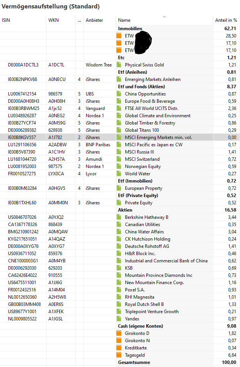
Task: Click the Anbieter column header
Action: tap(94, 20)
